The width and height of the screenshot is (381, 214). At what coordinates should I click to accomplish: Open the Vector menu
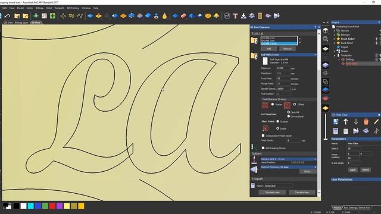point(30,8)
